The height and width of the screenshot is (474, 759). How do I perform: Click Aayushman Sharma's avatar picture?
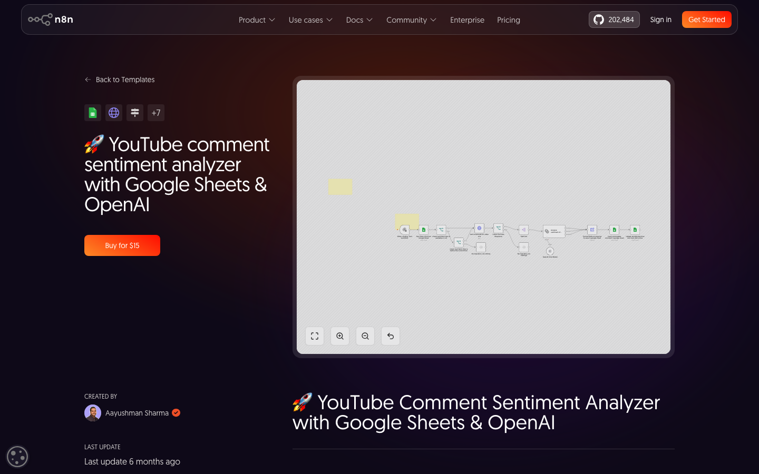pos(93,413)
